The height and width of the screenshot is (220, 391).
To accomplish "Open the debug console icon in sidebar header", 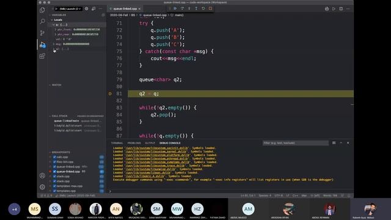I will pyautogui.click(x=93, y=9).
